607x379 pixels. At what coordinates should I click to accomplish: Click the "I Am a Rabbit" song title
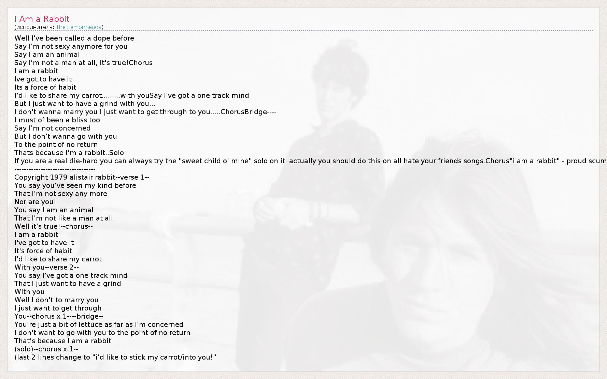pos(42,19)
